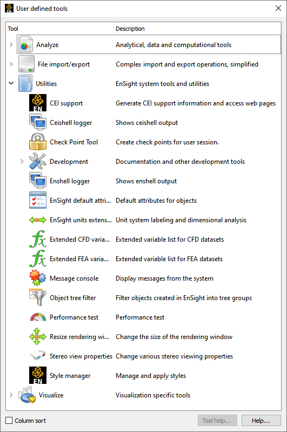Screen dimensions: 287x432
Task: Expand the Analyze tool group
Action: (11, 44)
